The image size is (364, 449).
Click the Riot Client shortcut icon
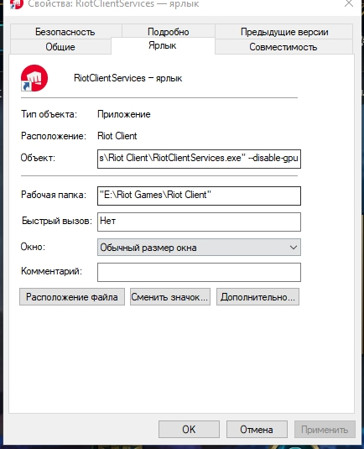(34, 78)
